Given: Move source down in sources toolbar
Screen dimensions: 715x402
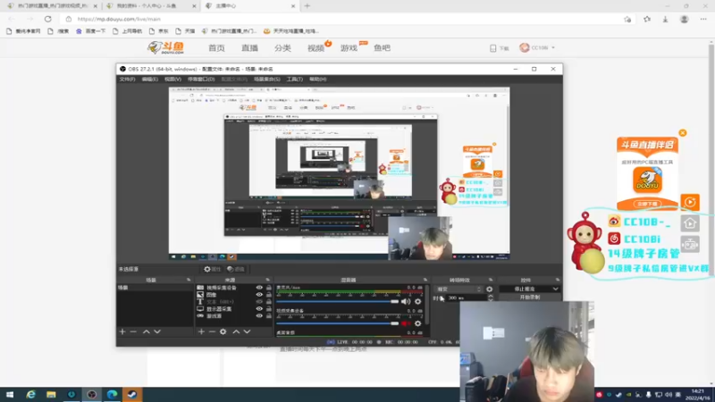Looking at the screenshot, I should click(x=248, y=331).
